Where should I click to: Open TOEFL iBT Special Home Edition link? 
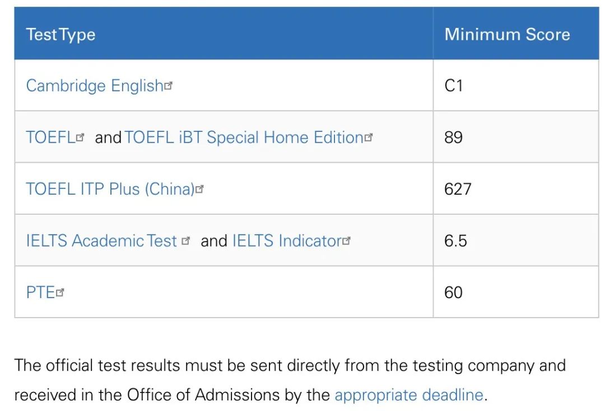tap(244, 138)
